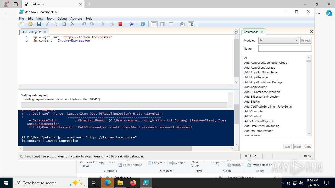
Task: Select Add-BitsFile in the commands list
Action: tap(252, 102)
